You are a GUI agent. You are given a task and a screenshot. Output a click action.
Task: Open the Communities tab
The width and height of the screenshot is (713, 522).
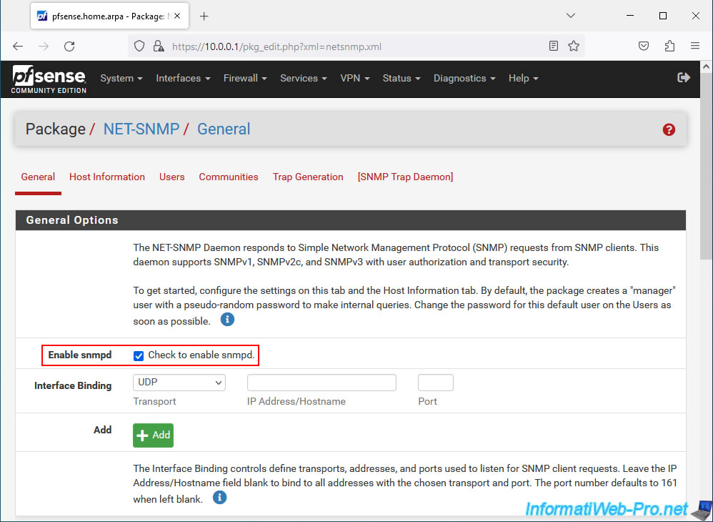click(x=229, y=177)
